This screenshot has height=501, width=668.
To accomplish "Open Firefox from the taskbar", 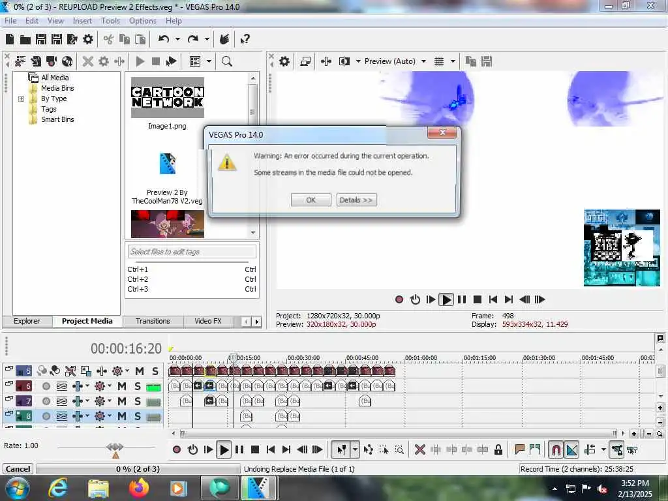I will click(x=139, y=488).
